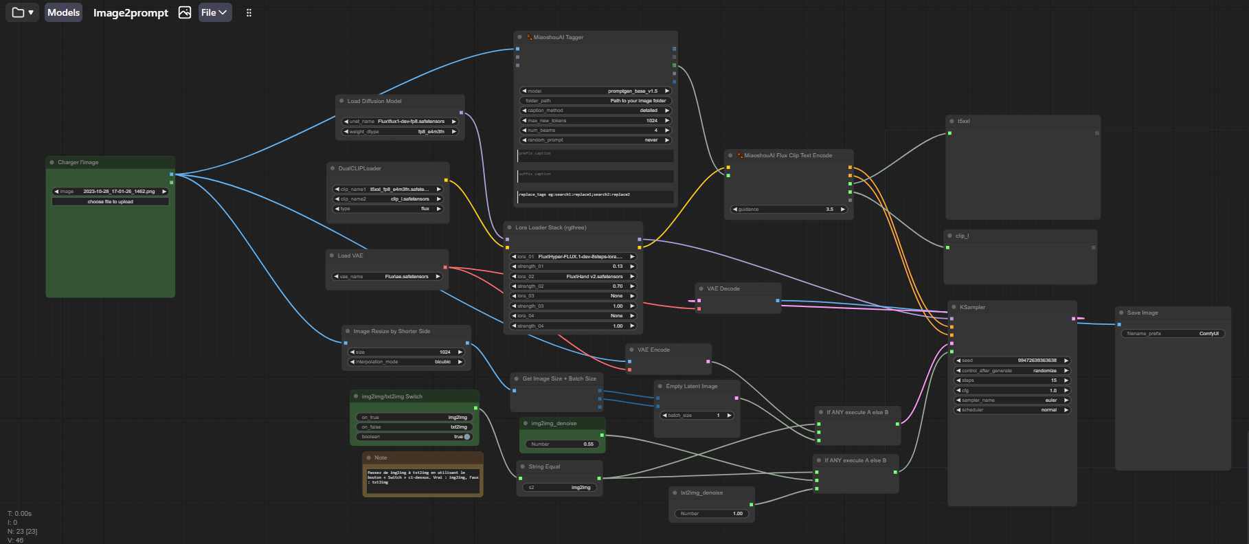The height and width of the screenshot is (544, 1249).
Task: Collapse the KSampler node using its dot
Action: click(954, 307)
